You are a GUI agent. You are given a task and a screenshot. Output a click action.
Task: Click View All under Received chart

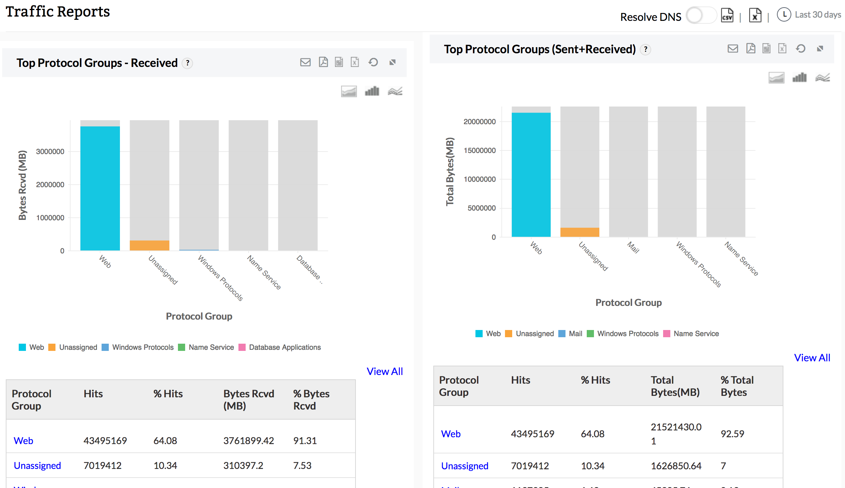pyautogui.click(x=384, y=371)
